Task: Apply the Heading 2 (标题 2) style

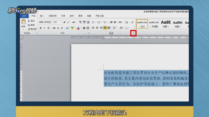Action: click(177, 24)
